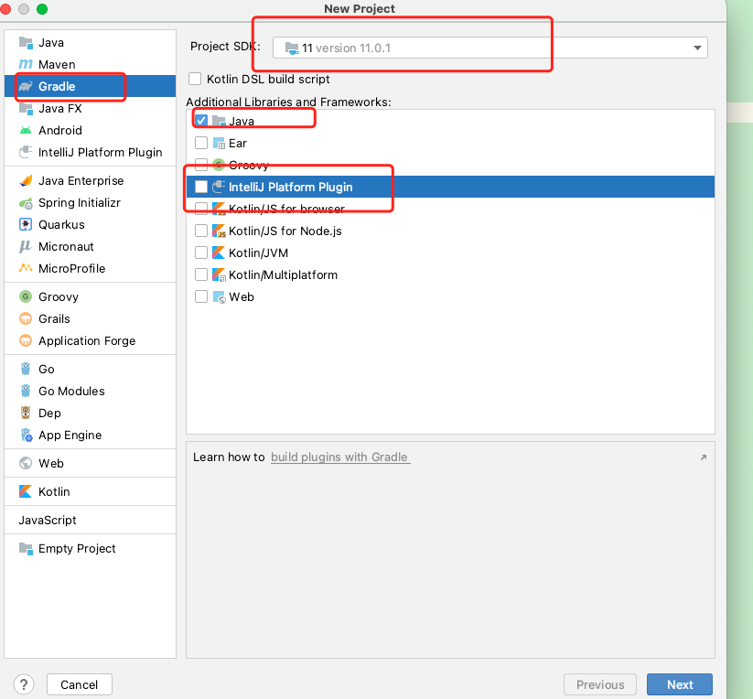Click the Previous button
The height and width of the screenshot is (699, 753).
(x=600, y=684)
